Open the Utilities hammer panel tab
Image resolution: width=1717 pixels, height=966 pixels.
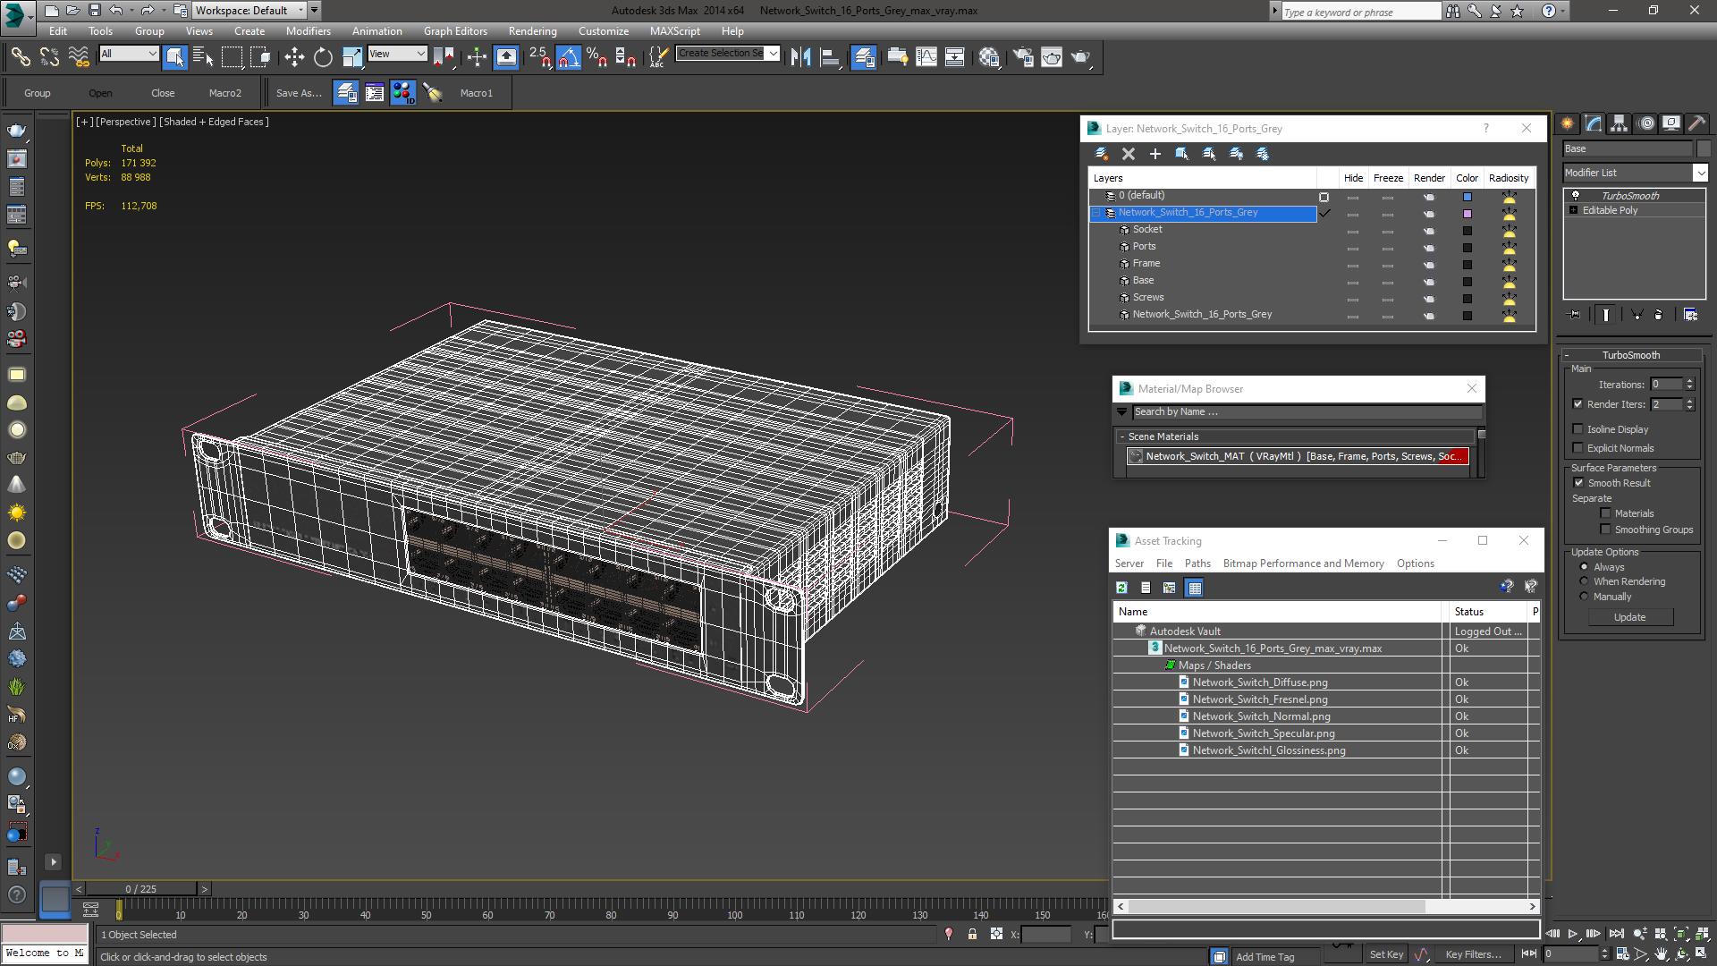1696,123
